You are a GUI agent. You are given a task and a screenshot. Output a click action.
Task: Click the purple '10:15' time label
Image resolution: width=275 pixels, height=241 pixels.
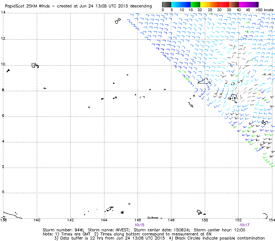pyautogui.click(x=139, y=225)
